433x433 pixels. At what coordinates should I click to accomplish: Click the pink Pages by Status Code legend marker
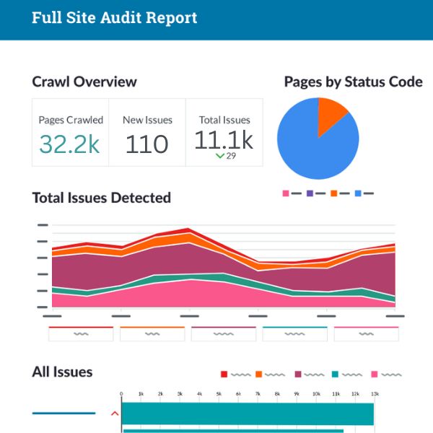click(286, 193)
